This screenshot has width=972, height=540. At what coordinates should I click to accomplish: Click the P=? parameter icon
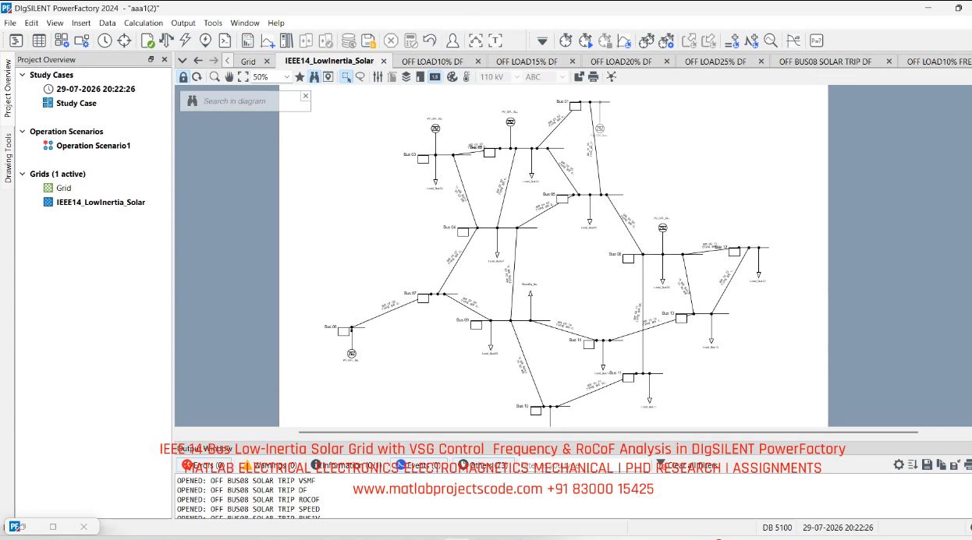[x=817, y=41]
